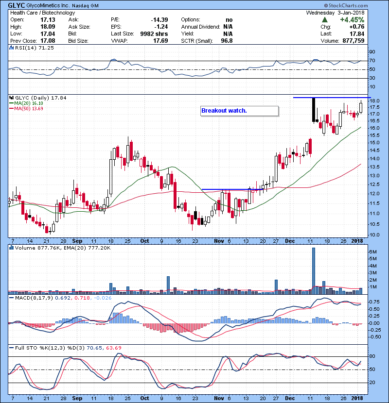The height and width of the screenshot is (403, 389).
Task: Click the 6M tick on the volume axis
Action: [x=372, y=252]
